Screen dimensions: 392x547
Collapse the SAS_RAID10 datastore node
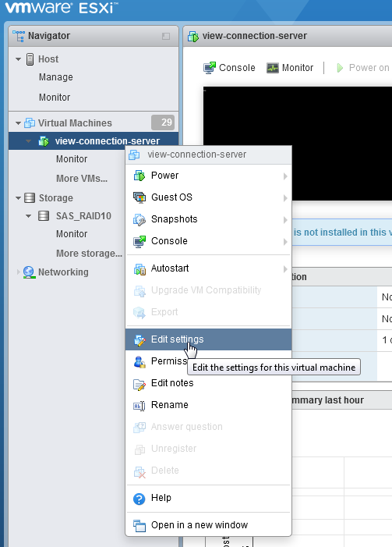pos(29,216)
